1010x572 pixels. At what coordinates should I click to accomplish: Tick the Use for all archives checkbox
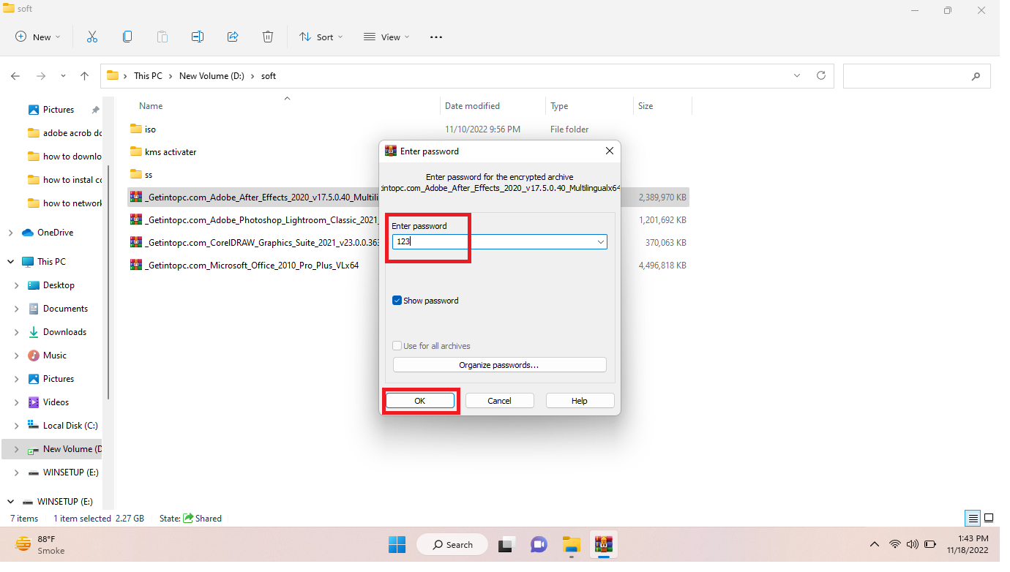(x=397, y=346)
